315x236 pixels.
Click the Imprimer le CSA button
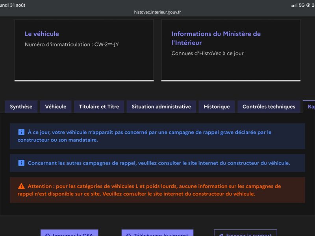click(x=70, y=233)
